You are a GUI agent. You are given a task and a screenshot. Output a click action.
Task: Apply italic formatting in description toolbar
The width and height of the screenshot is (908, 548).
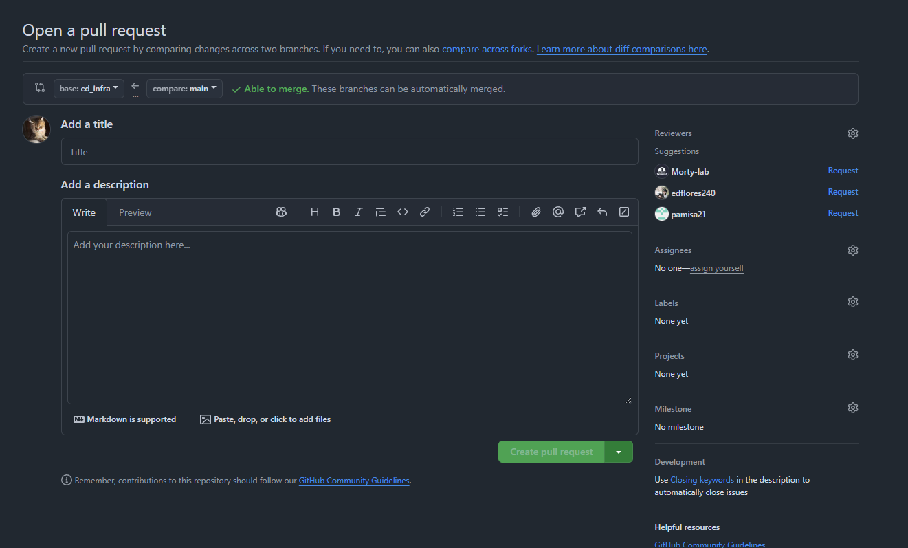[x=358, y=212]
